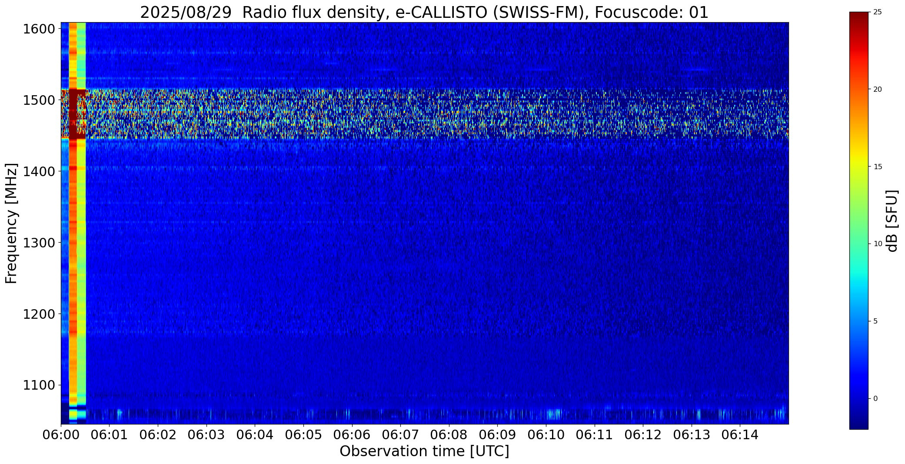Click the 06:02 time tick label

(x=158, y=435)
